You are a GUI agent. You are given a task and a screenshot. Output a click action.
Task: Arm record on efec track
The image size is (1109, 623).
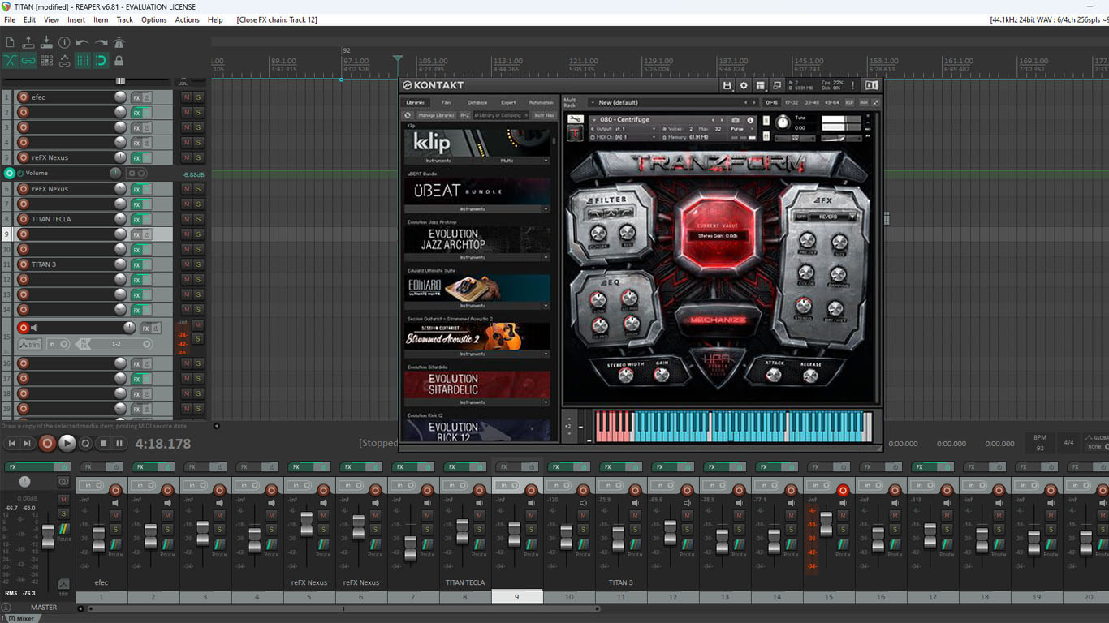tap(23, 97)
